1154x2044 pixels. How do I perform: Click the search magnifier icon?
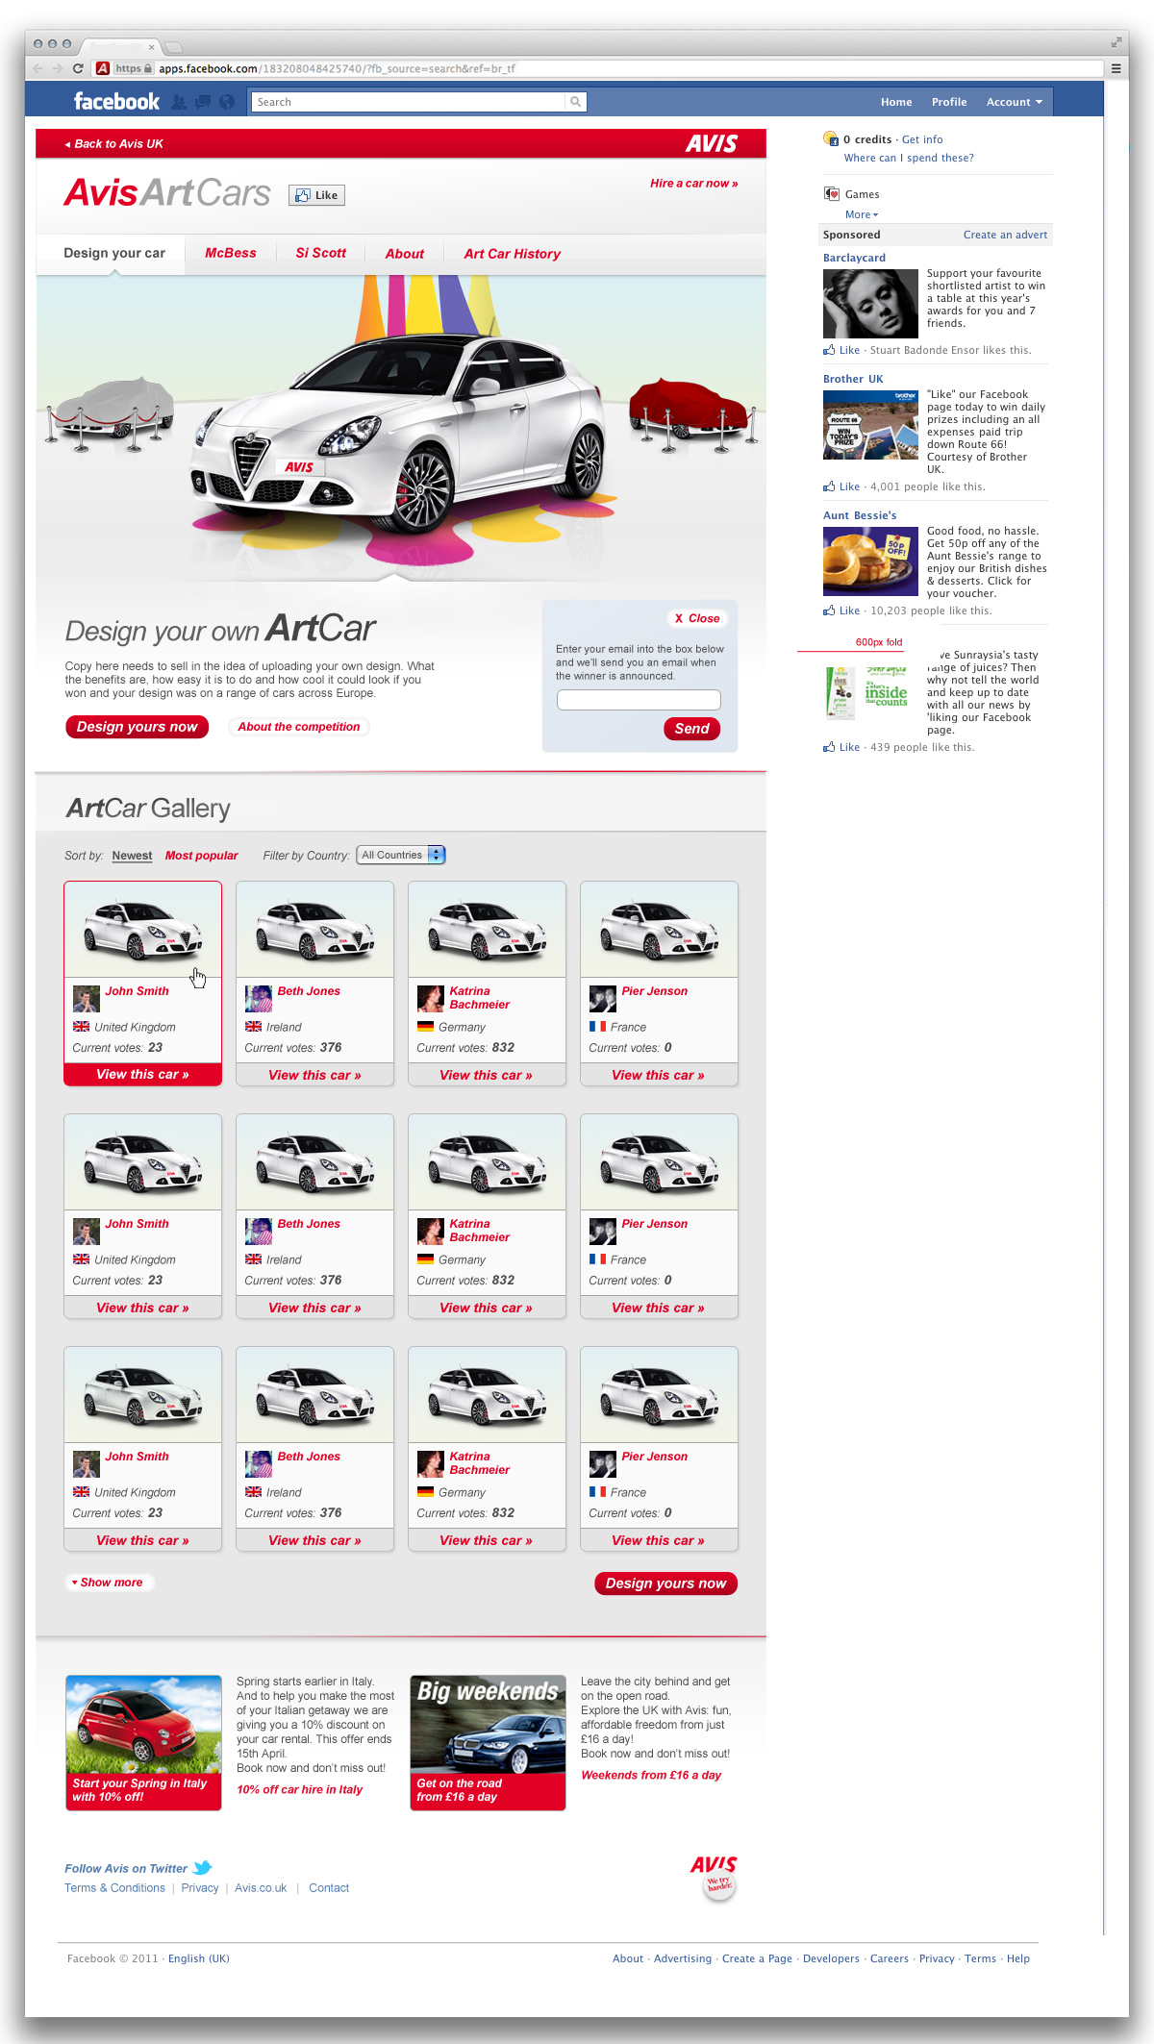pos(575,102)
